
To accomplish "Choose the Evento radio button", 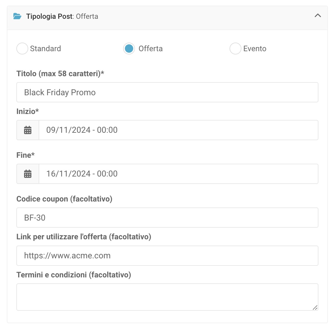I will point(235,49).
